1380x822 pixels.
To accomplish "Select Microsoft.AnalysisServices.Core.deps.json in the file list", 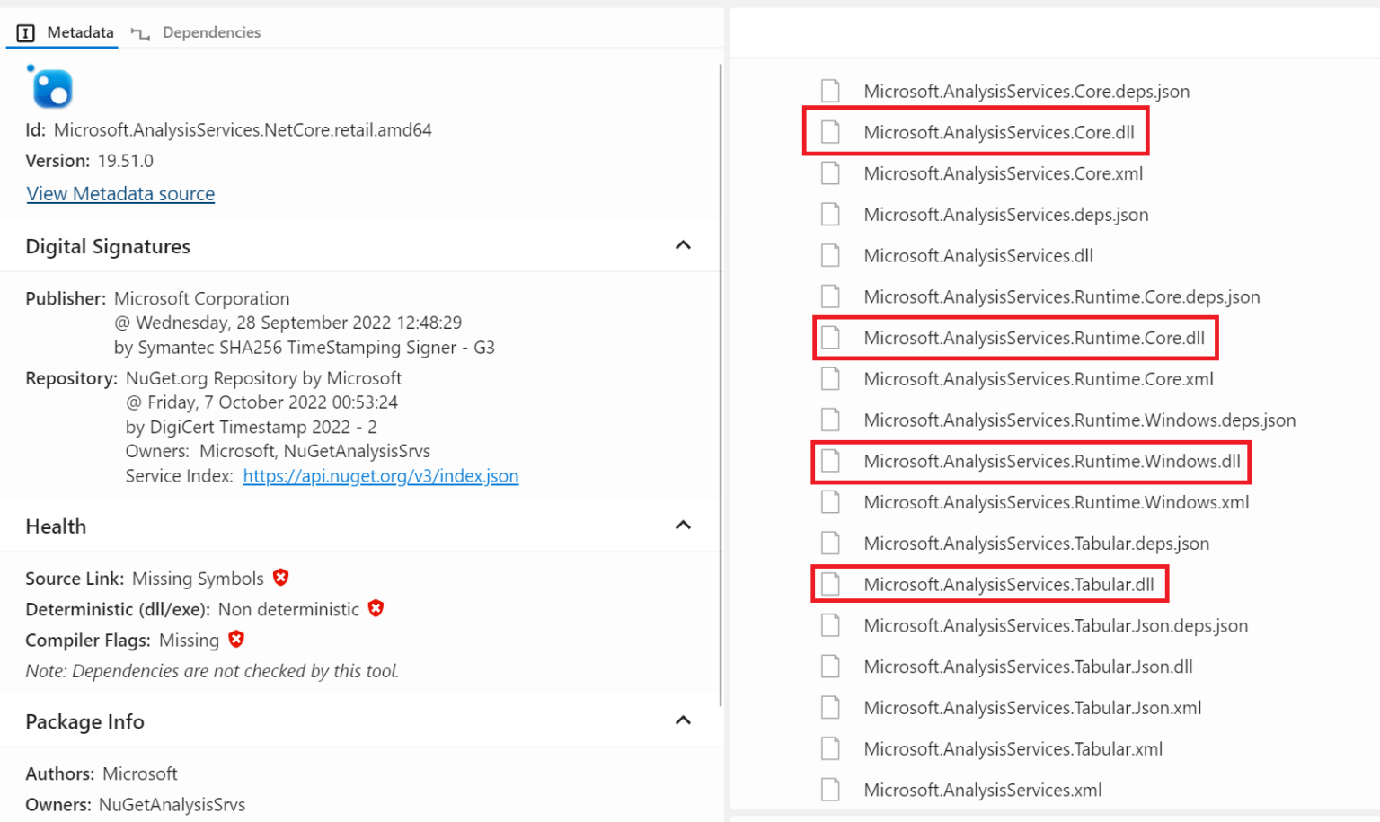I will 1026,91.
